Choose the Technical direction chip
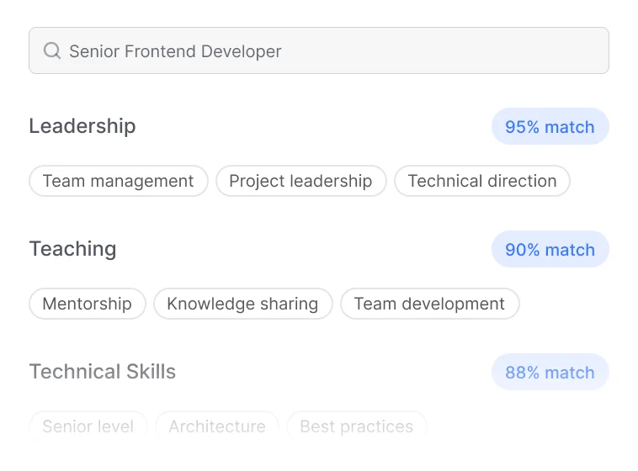This screenshot has height=471, width=638. tap(482, 181)
